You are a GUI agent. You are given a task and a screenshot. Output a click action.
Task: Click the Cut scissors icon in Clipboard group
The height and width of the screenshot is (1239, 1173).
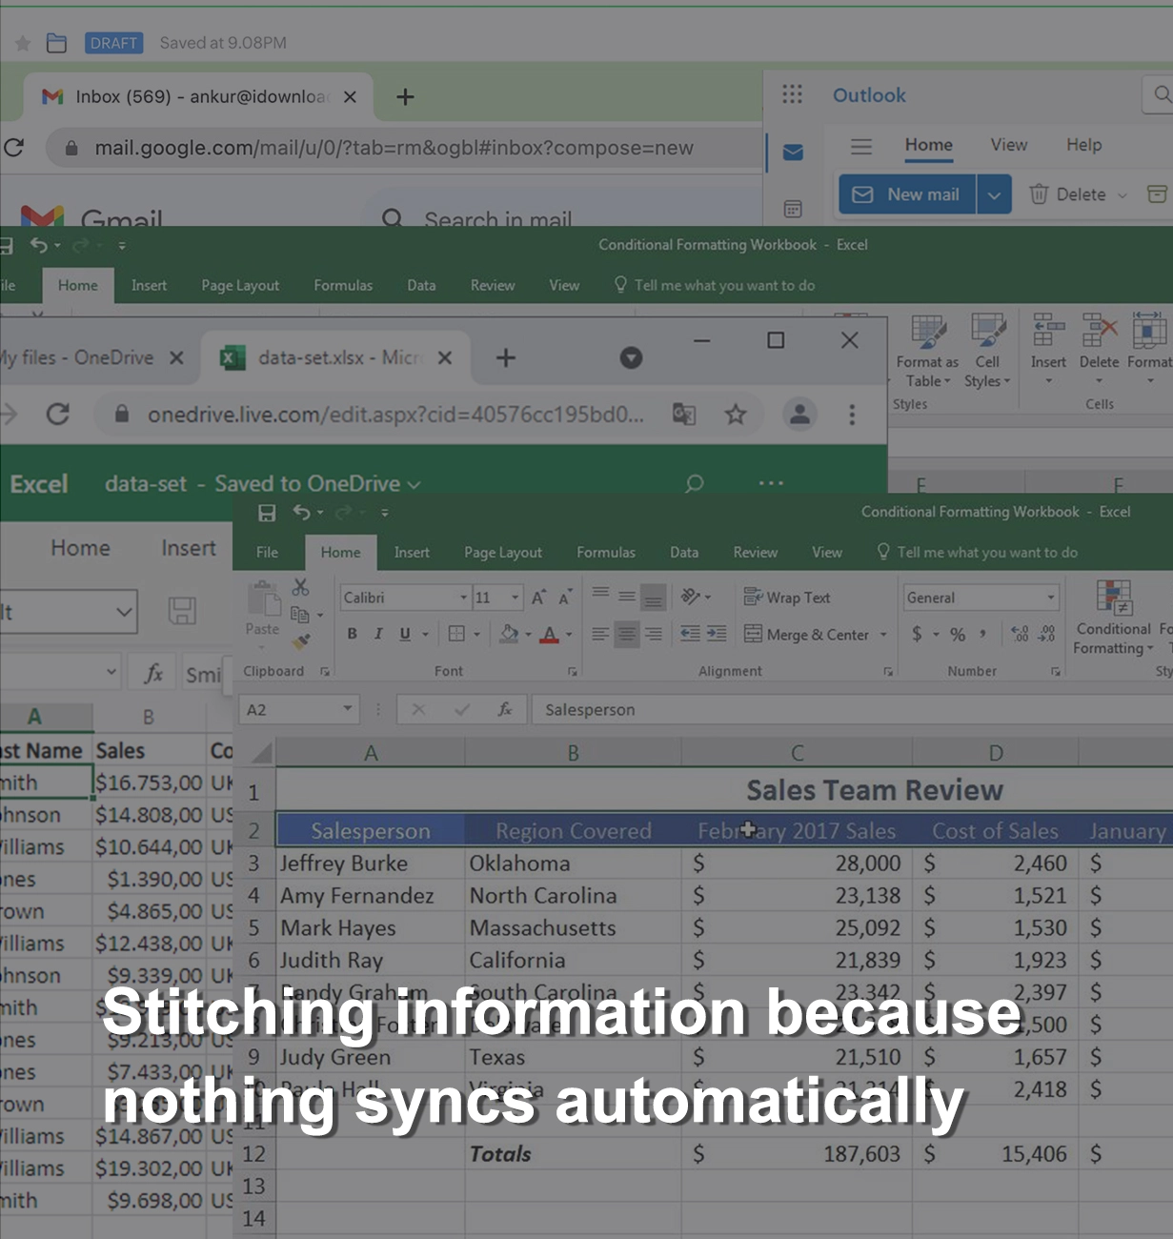pyautogui.click(x=300, y=587)
